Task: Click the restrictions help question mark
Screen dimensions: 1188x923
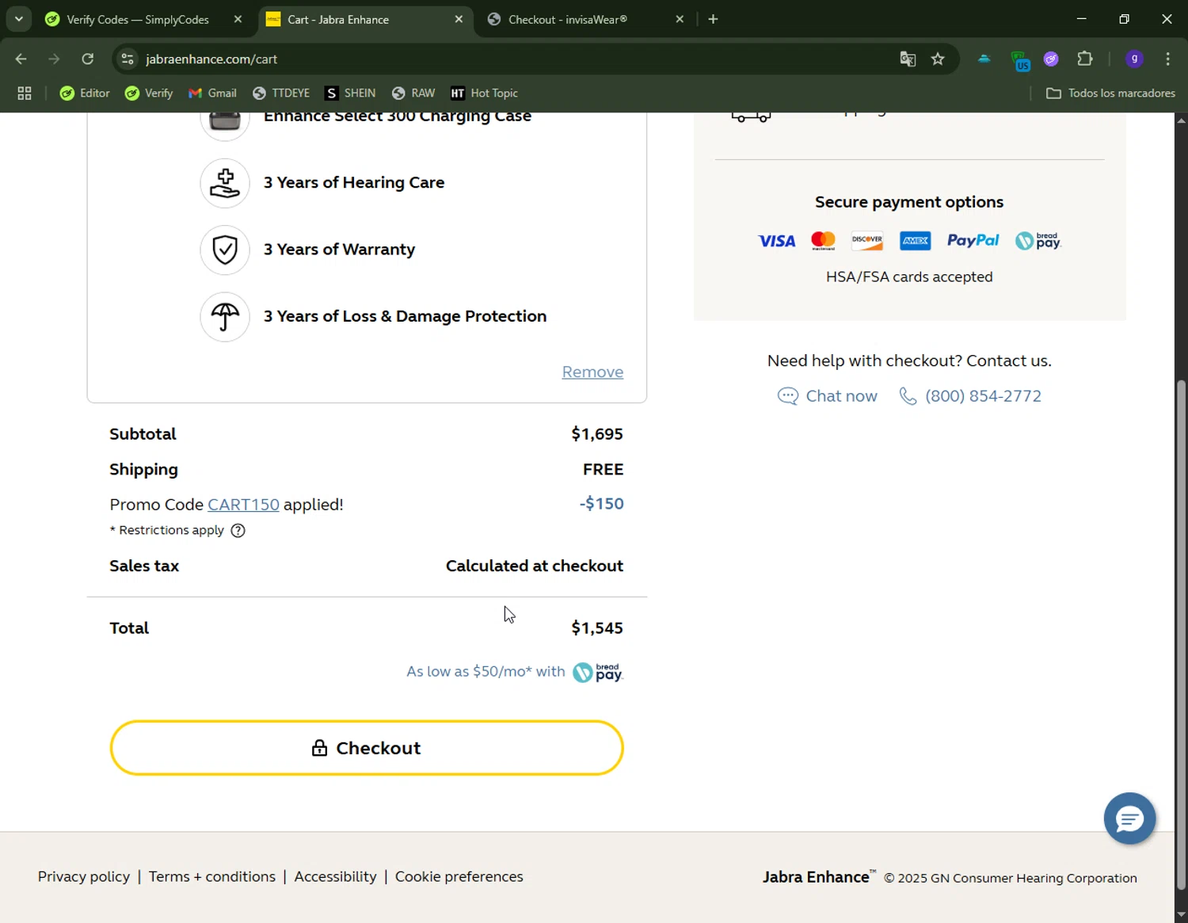Action: click(x=238, y=531)
